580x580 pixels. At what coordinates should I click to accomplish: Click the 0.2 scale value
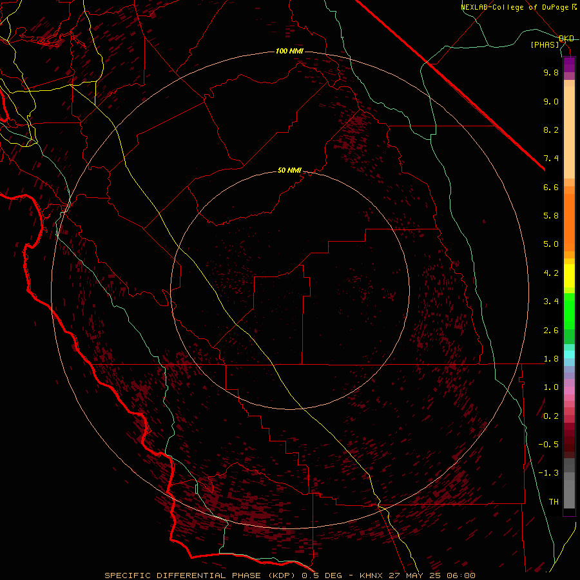551,416
